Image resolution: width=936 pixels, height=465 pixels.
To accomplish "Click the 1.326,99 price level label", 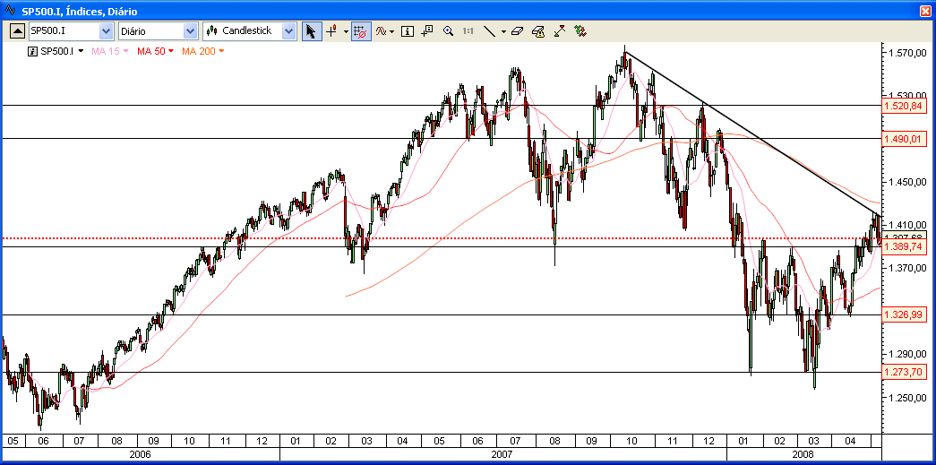I will click(904, 314).
